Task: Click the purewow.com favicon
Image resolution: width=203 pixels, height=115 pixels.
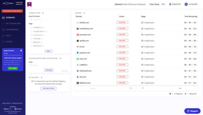Action: pyautogui.click(x=78, y=35)
